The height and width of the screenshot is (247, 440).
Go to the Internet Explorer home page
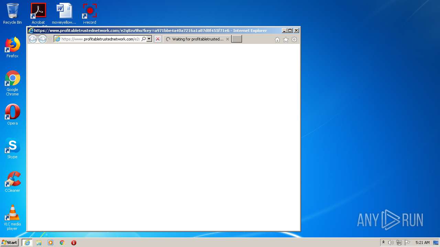[x=277, y=39]
